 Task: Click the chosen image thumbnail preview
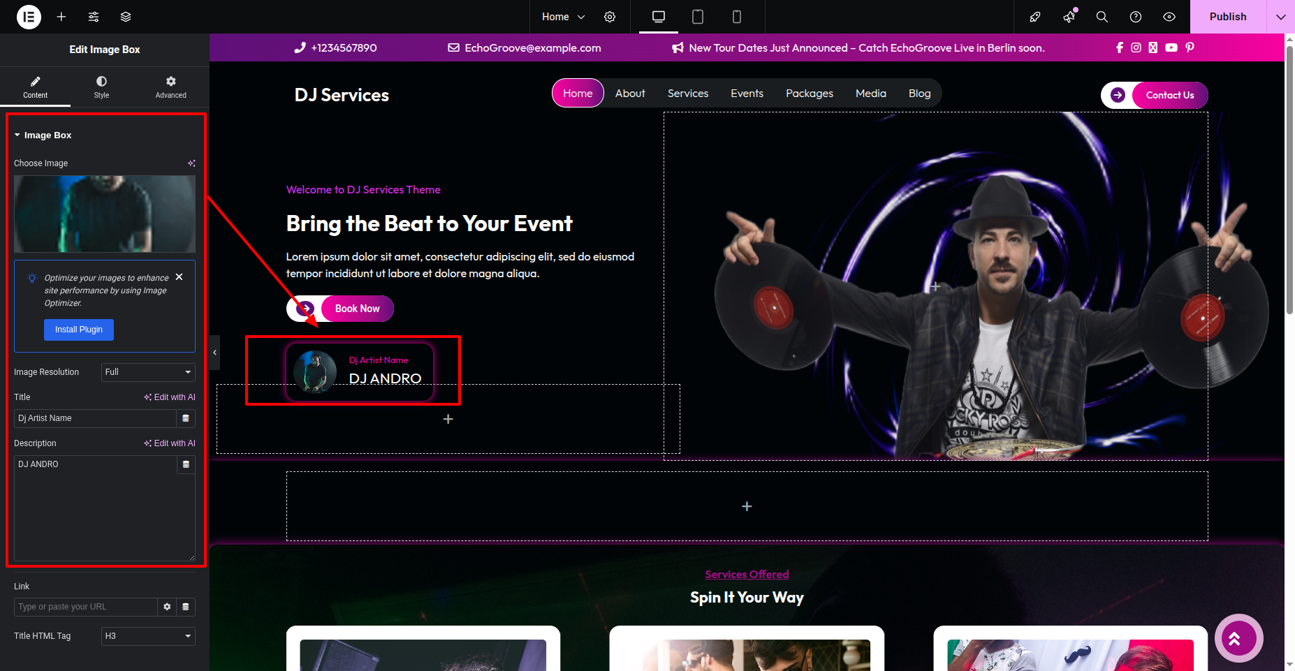(x=105, y=214)
